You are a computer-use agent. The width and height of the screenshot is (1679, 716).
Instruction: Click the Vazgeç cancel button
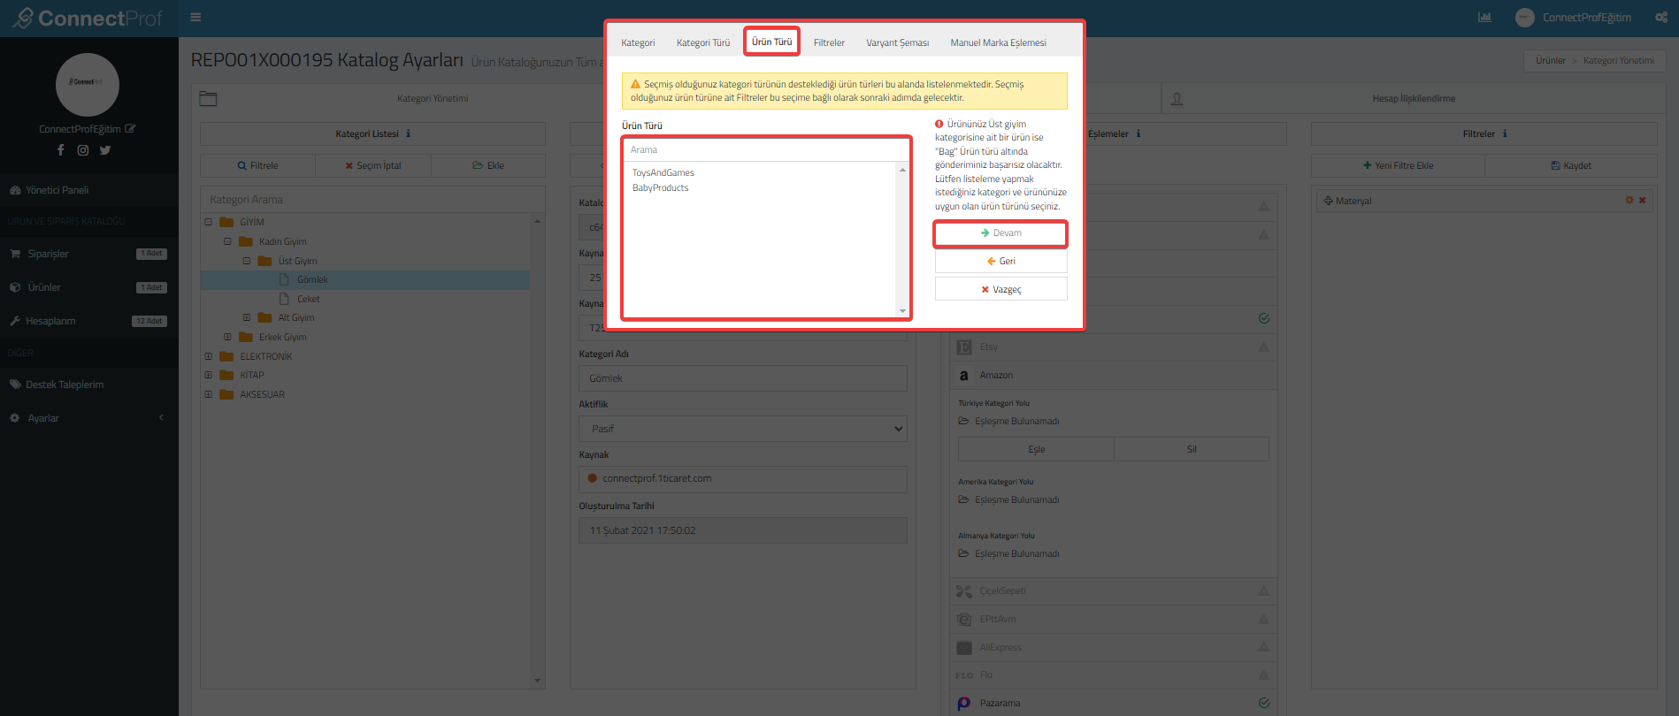(1000, 290)
